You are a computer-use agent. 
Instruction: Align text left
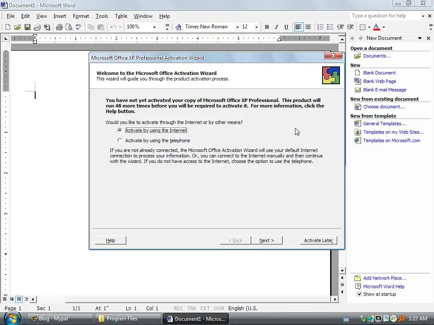pos(298,27)
